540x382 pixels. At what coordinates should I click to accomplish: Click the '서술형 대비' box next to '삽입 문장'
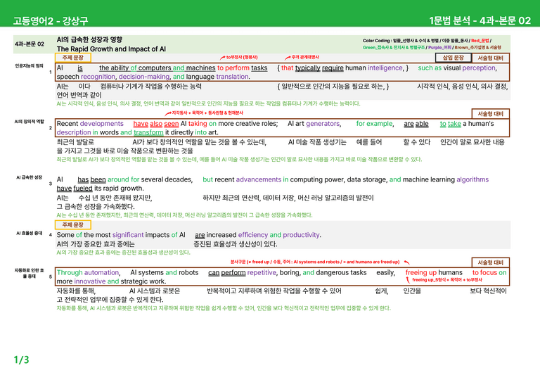(490, 58)
